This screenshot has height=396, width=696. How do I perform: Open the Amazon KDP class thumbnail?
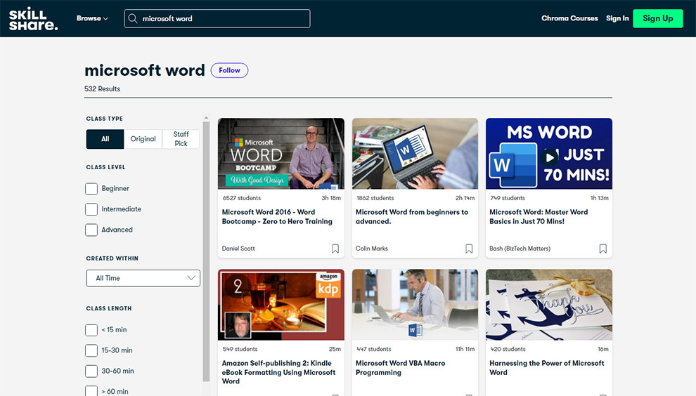coord(281,305)
